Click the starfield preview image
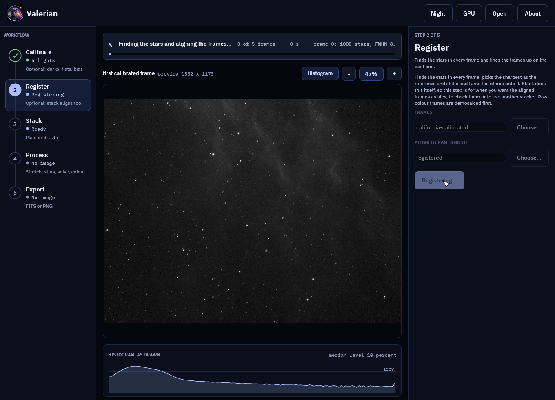 252,211
